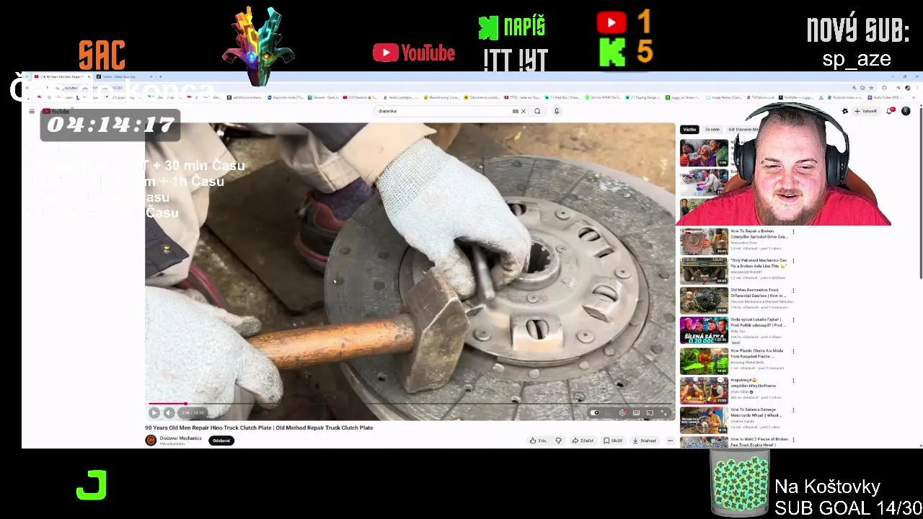Open Caterpillar Sprocket Drive video thumbnail
The width and height of the screenshot is (923, 519).
[x=704, y=241]
